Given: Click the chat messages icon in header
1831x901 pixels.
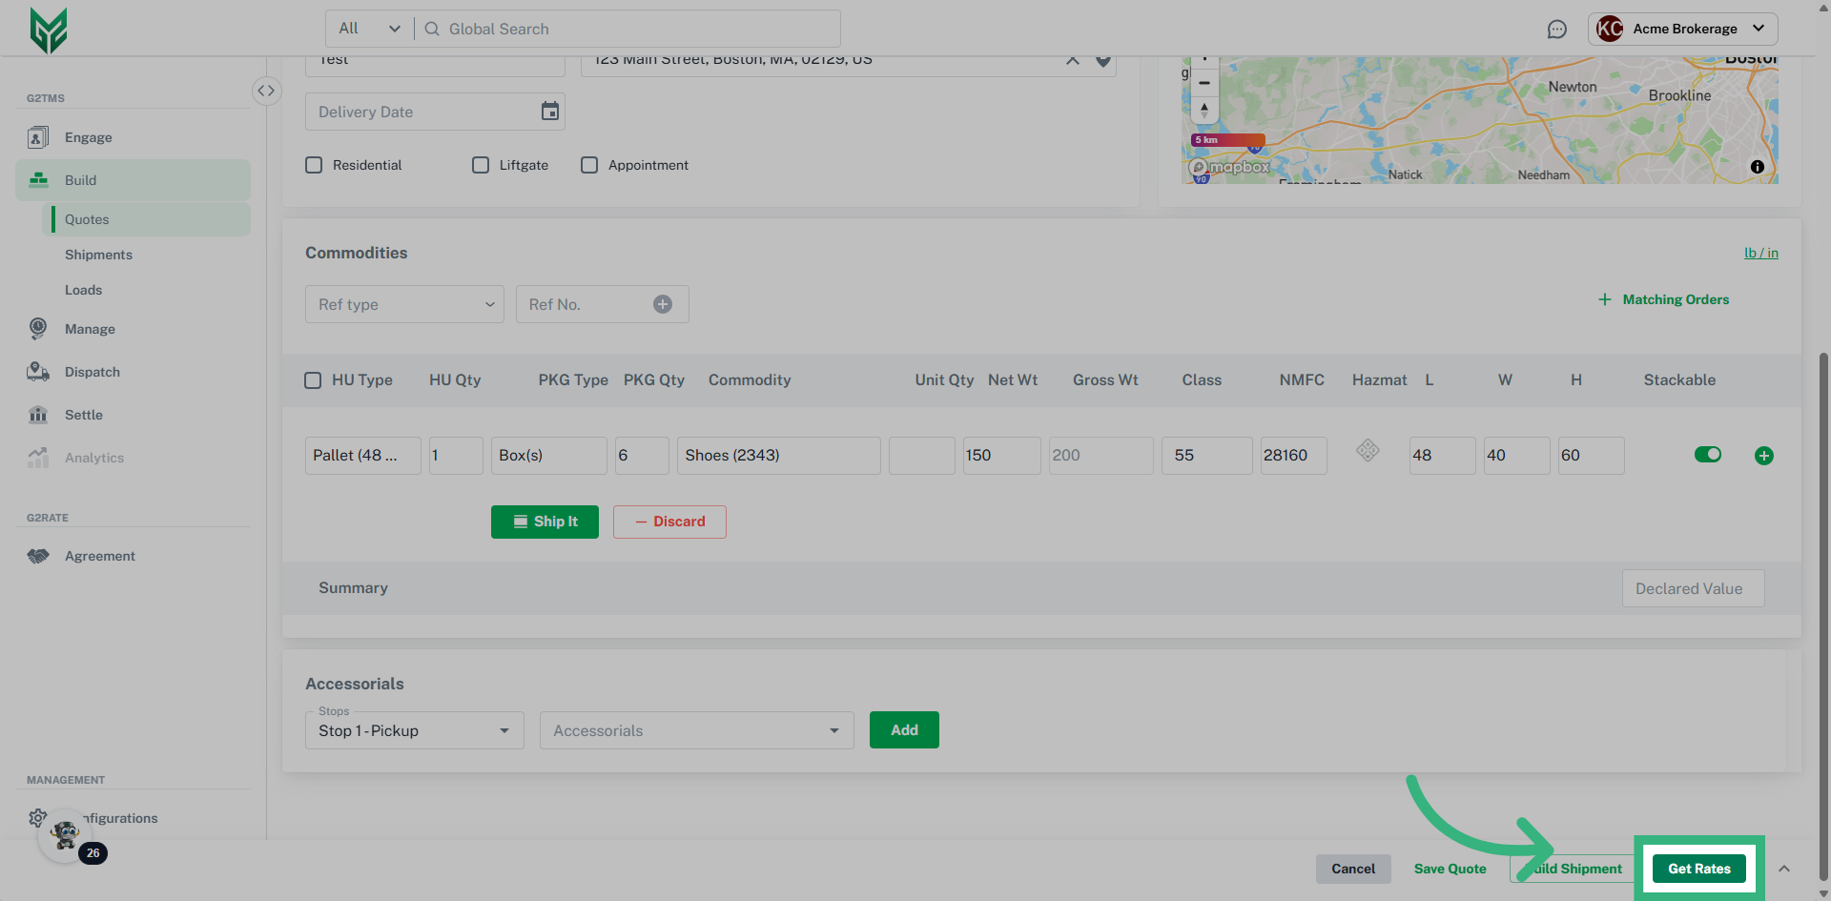Looking at the screenshot, I should click(1556, 30).
